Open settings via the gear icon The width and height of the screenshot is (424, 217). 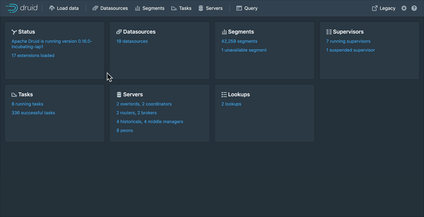404,8
